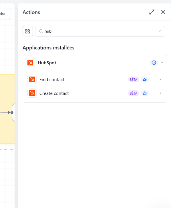
Task: Choose the Find contact action
Action: 95,79
